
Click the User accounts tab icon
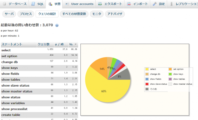[67, 4]
